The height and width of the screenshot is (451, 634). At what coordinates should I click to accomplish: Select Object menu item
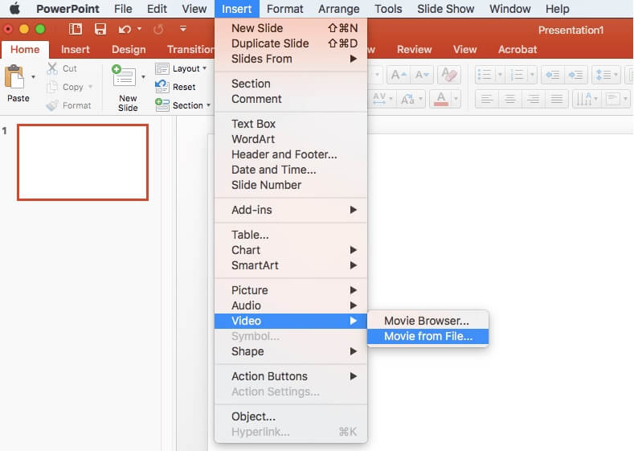point(291,416)
